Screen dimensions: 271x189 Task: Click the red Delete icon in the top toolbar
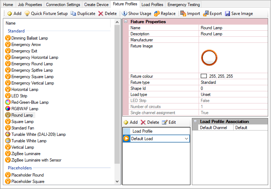[x=101, y=14]
